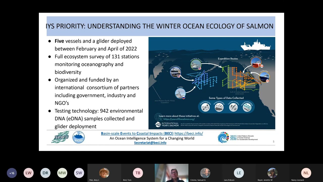The height and width of the screenshot is (182, 323).
Task: Click the R/V TINRO vessel circle
Action: point(180,93)
